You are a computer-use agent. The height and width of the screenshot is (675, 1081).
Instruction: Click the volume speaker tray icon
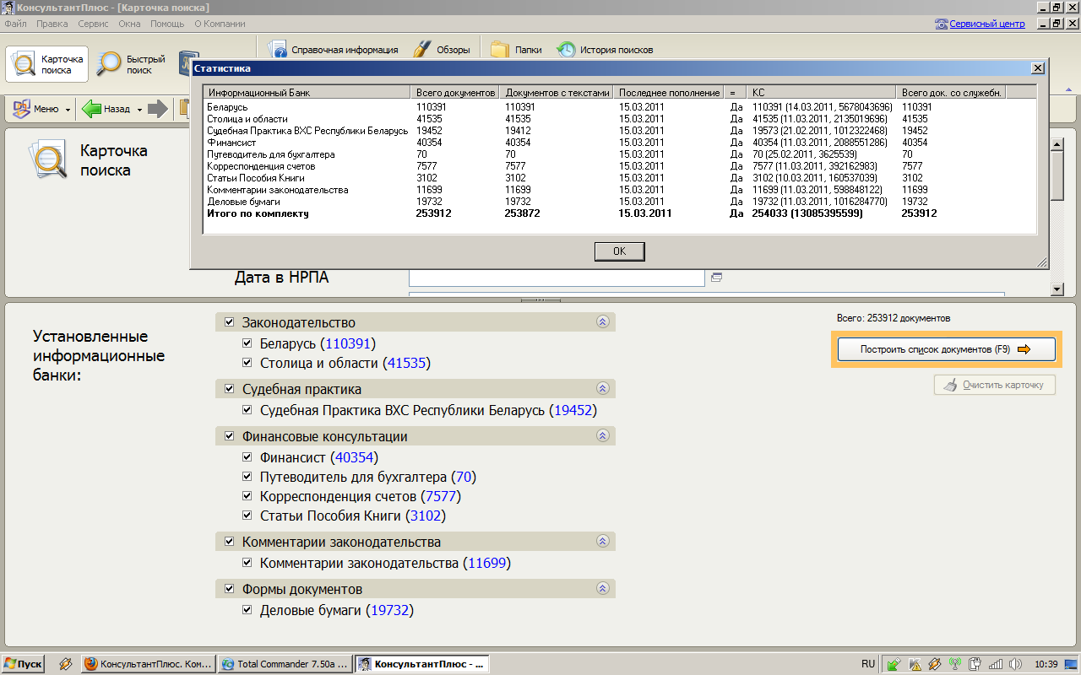(1016, 664)
